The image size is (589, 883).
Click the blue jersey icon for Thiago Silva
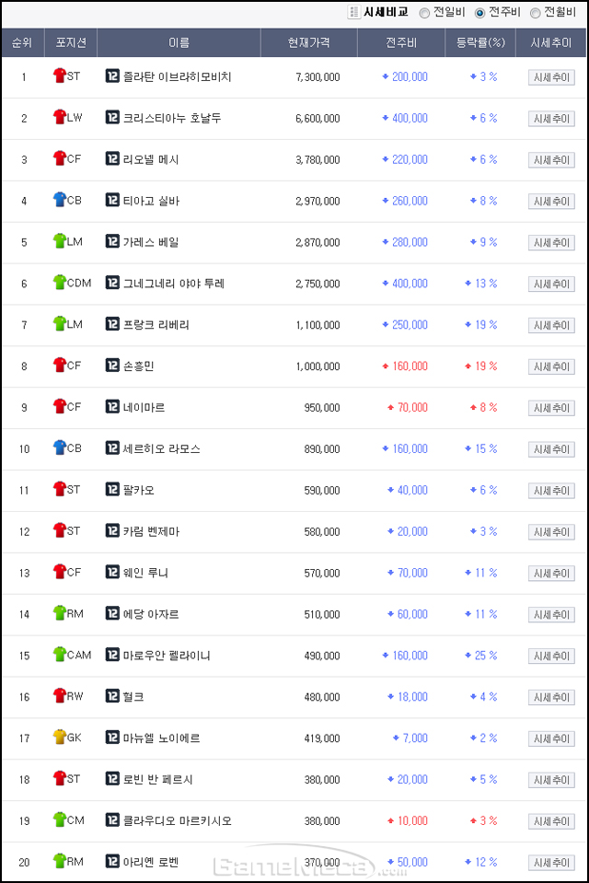pyautogui.click(x=59, y=200)
